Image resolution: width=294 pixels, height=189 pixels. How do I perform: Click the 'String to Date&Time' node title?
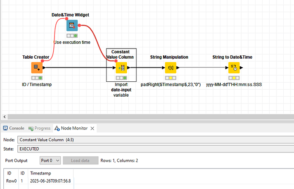tap(232, 57)
